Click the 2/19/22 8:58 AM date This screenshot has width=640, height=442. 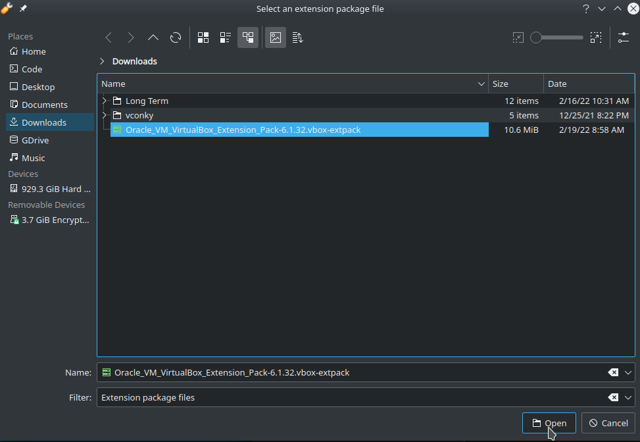click(x=591, y=130)
